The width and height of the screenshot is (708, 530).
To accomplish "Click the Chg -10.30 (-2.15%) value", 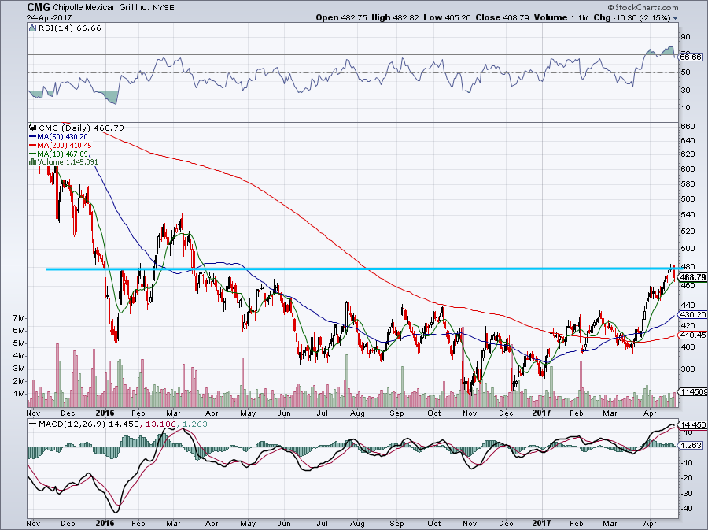I will pos(632,17).
